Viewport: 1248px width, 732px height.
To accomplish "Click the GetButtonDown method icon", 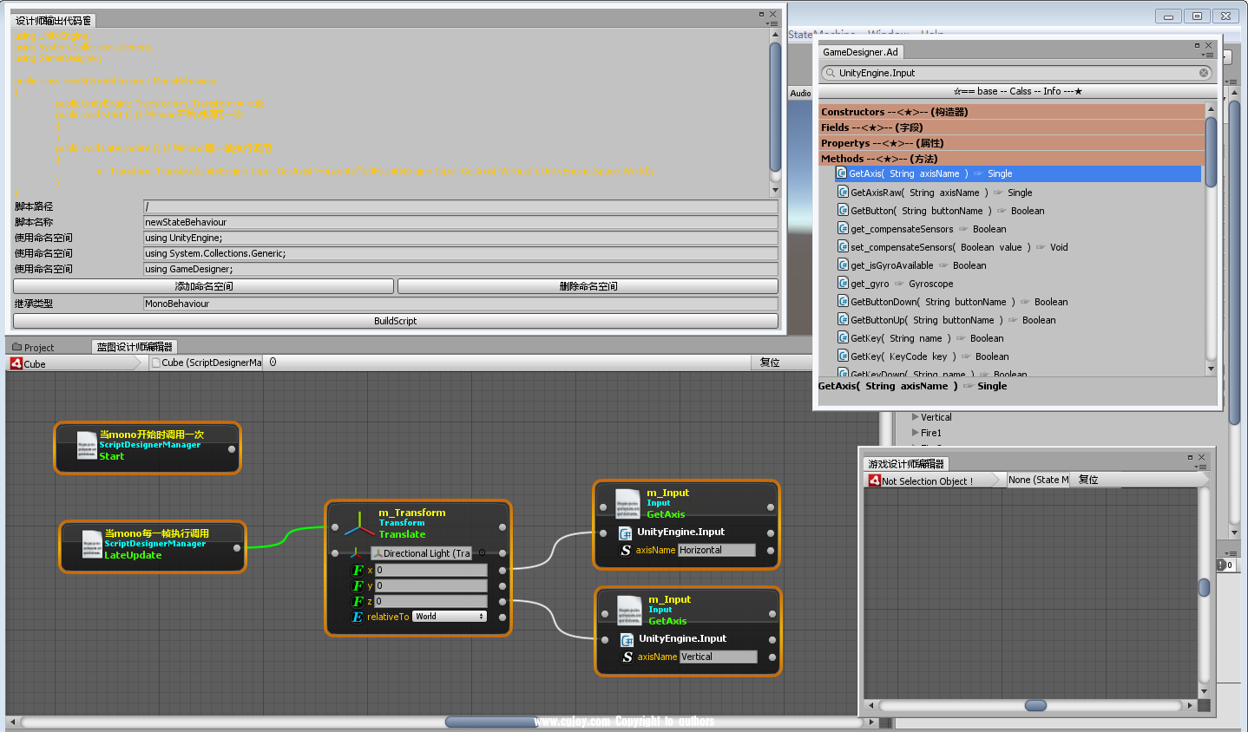I will pos(844,302).
